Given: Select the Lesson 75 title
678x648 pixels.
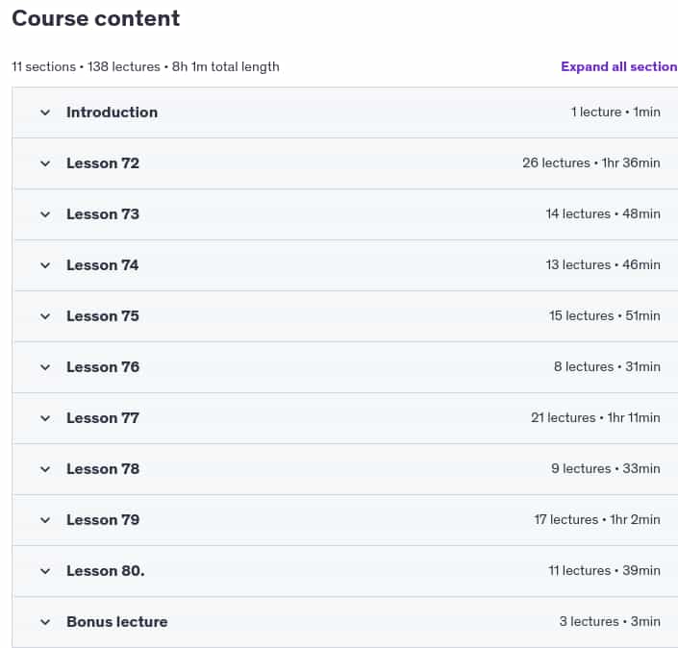Looking at the screenshot, I should click(103, 316).
